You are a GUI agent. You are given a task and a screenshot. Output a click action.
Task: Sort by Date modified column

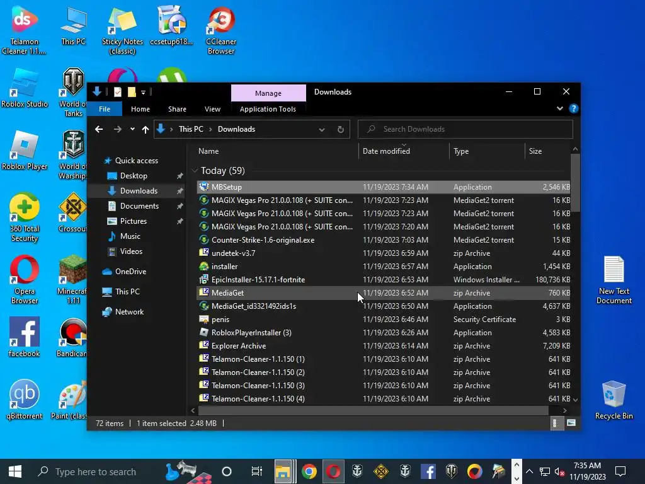click(404, 151)
